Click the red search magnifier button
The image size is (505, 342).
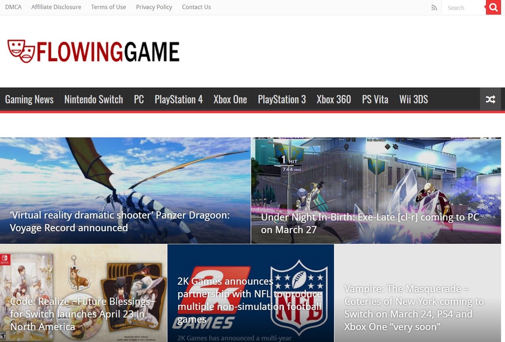tap(493, 7)
